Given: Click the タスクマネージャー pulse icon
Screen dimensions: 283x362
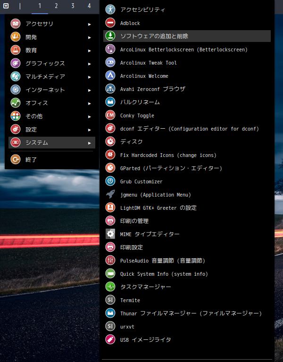Looking at the screenshot, I should point(110,287).
